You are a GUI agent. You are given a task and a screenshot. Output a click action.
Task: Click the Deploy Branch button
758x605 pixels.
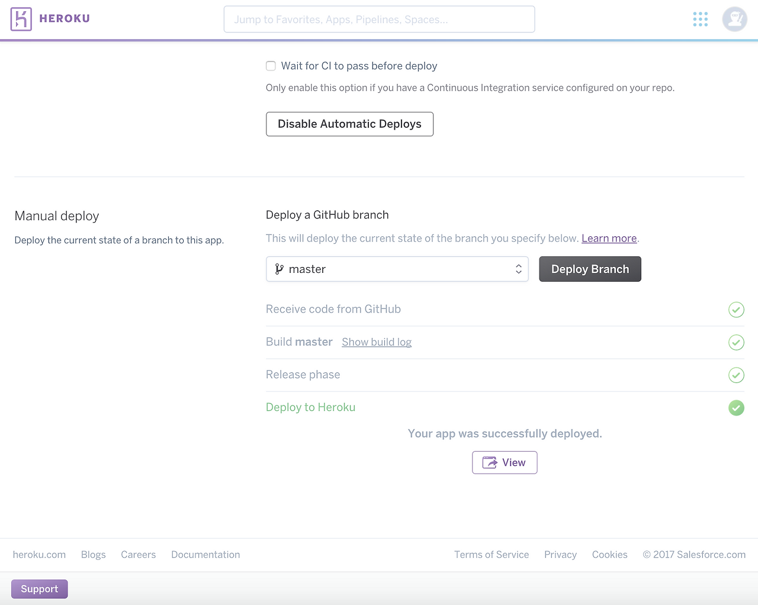click(x=590, y=269)
